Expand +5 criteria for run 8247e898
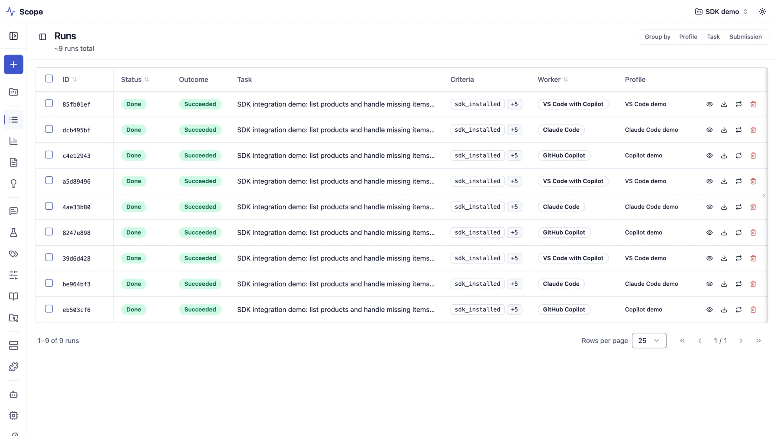This screenshot has width=776, height=436. point(514,232)
